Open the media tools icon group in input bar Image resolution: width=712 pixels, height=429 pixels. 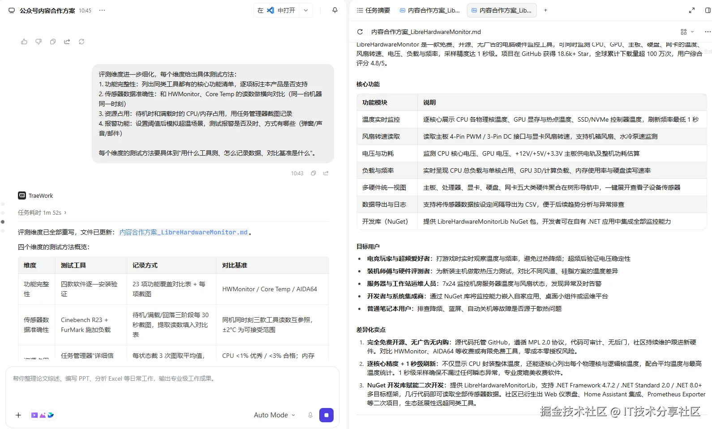(42, 415)
